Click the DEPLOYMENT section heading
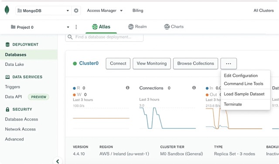279x164 pixels. pyautogui.click(x=25, y=44)
